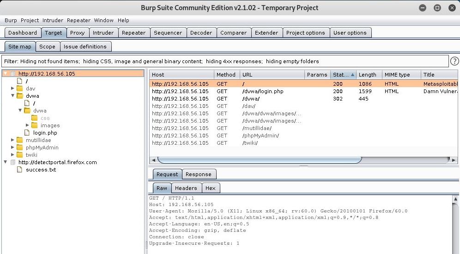
Task: Open the Project options tab
Action: [x=306, y=33]
